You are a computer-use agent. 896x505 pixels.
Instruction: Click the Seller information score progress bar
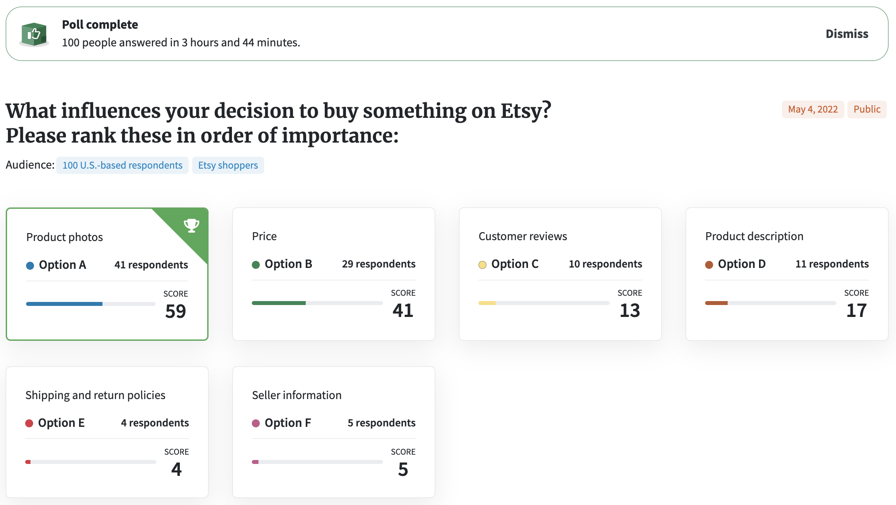317,462
